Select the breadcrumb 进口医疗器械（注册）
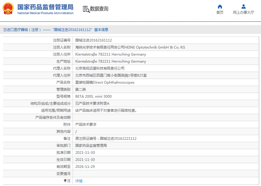 tap(24, 30)
